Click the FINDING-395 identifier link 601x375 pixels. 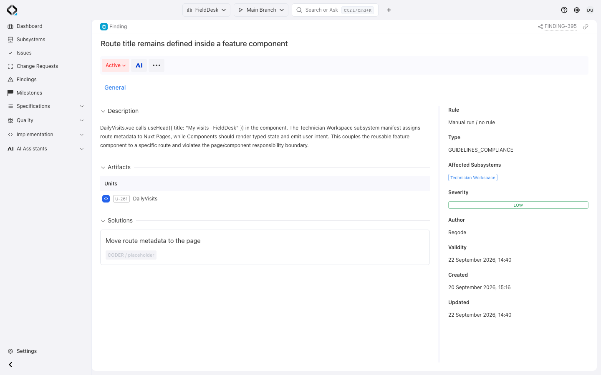561,26
